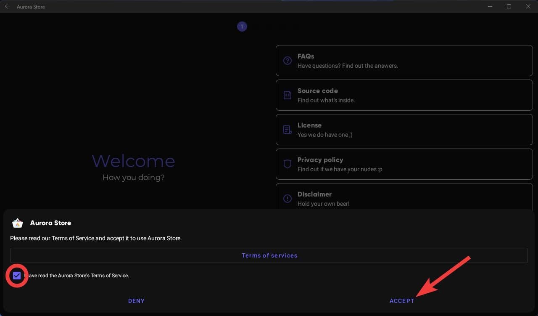
Task: Uncheck the Terms of Service read checkbox
Action: [17, 276]
